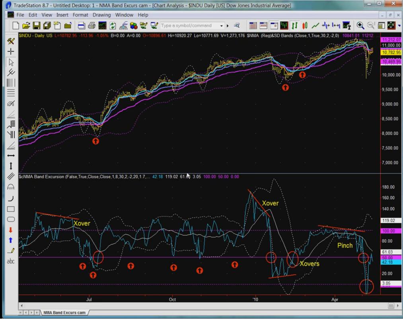The width and height of the screenshot is (403, 319).
Task: Choose the red down arrow drawing tool
Action: pos(11,230)
